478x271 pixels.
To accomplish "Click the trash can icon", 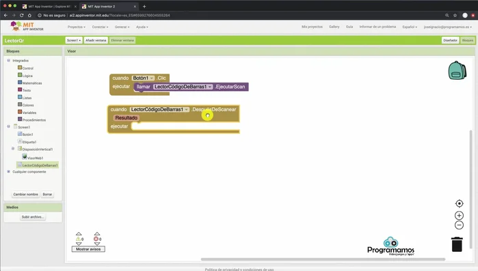I will tap(457, 244).
